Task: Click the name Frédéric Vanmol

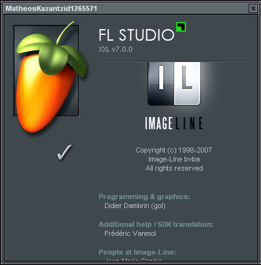Action: tap(130, 233)
